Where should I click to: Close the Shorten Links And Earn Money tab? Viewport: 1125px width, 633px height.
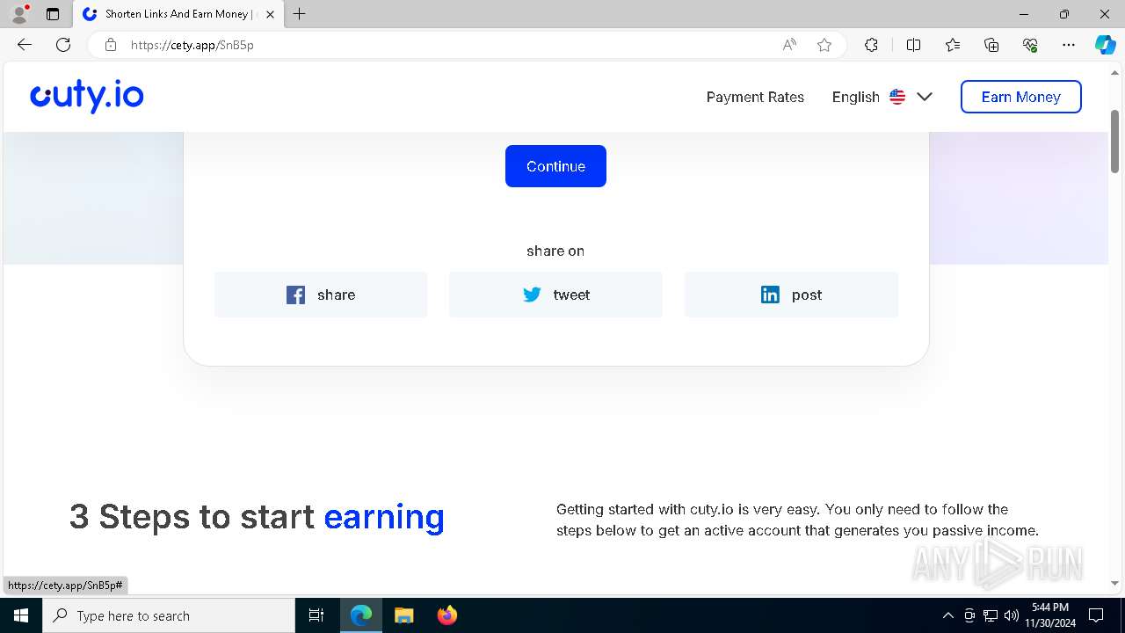pos(270,14)
